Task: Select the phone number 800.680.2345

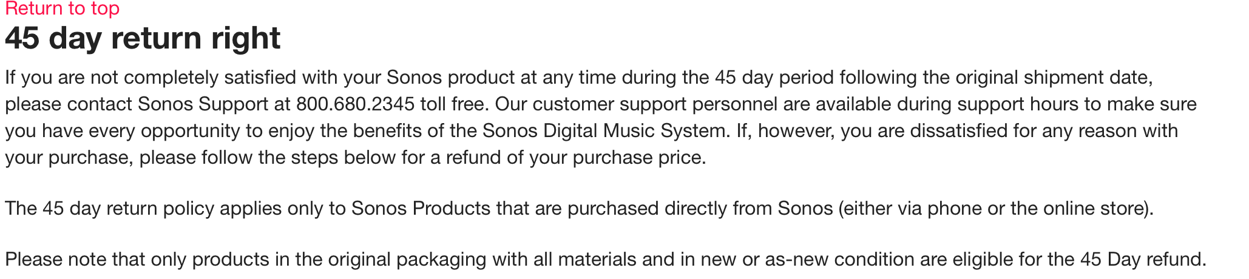Action: tap(355, 104)
